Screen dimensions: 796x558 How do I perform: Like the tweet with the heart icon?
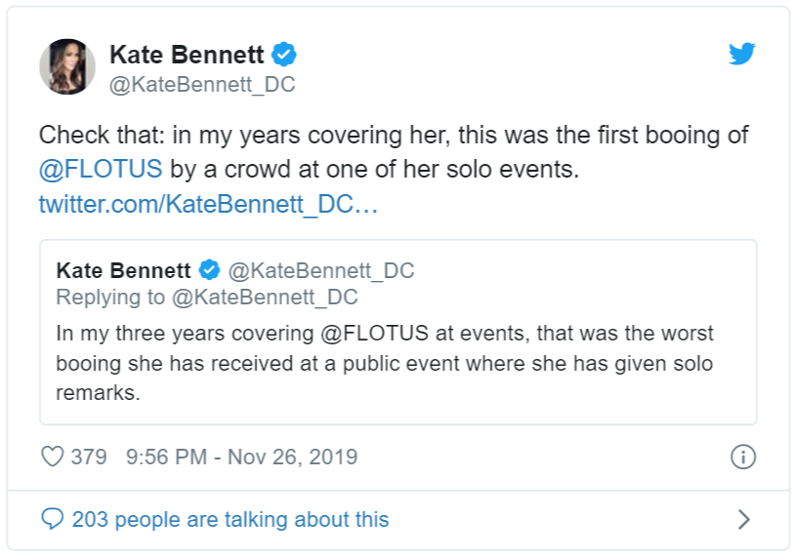52,457
